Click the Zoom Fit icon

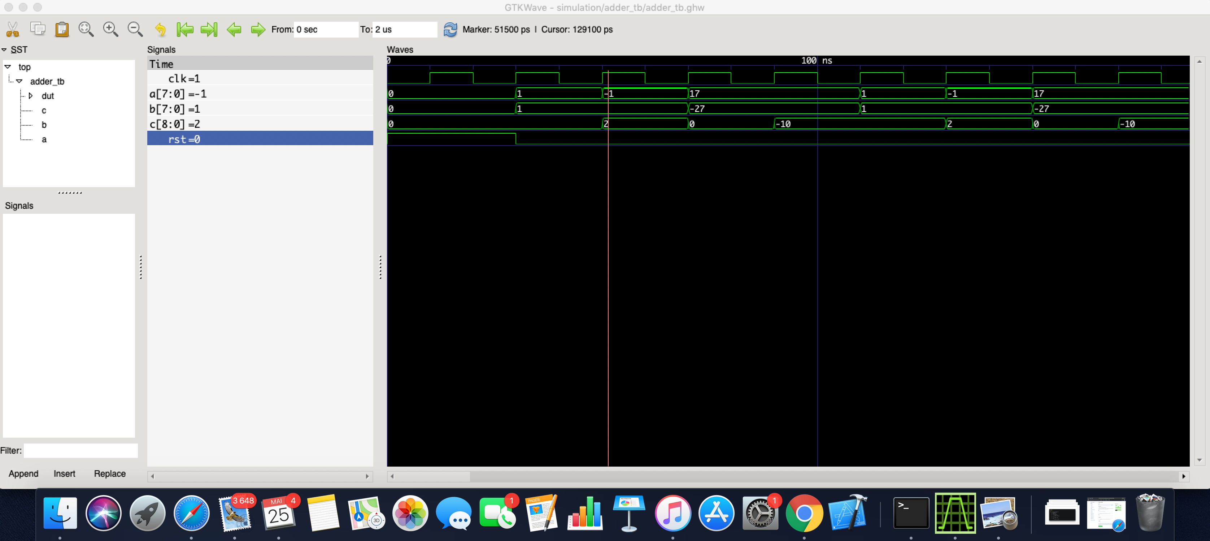tap(86, 29)
